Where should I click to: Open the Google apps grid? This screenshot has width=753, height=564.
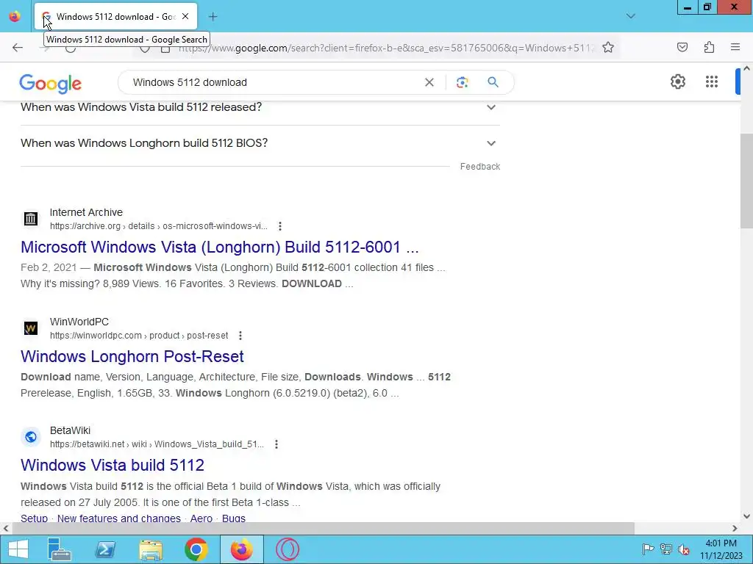coord(712,82)
